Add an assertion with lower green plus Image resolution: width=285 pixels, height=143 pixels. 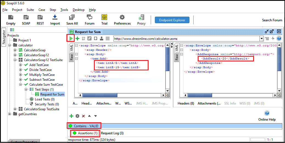pyautogui.click(x=71, y=116)
